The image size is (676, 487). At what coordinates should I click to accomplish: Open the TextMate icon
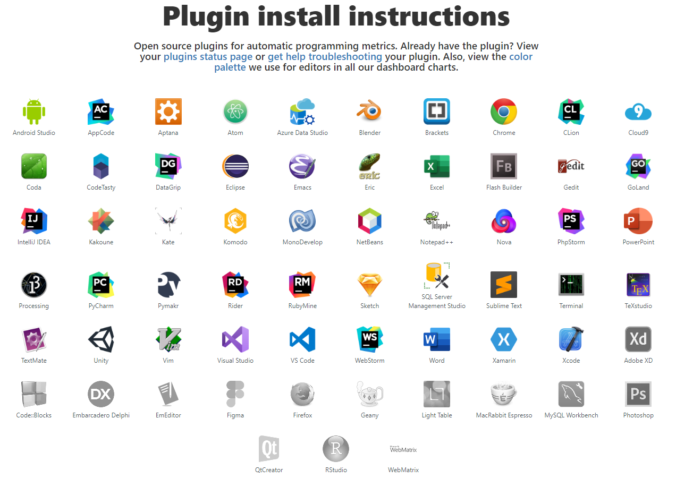point(34,339)
